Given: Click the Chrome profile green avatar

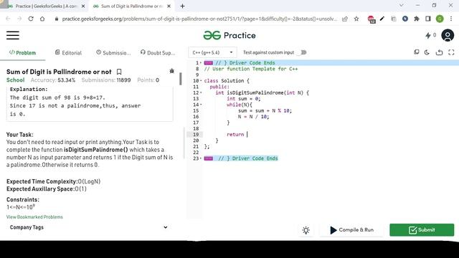Looking at the screenshot, I should click(x=440, y=19).
